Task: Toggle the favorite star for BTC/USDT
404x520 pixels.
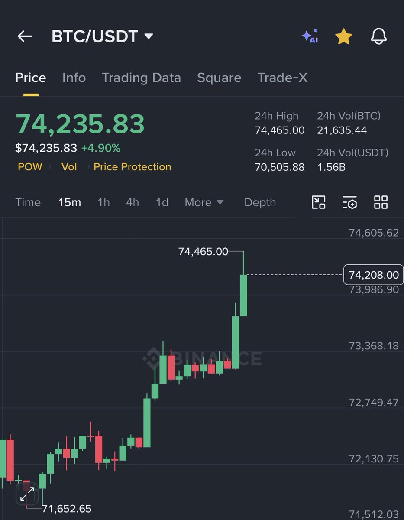Action: (x=344, y=37)
